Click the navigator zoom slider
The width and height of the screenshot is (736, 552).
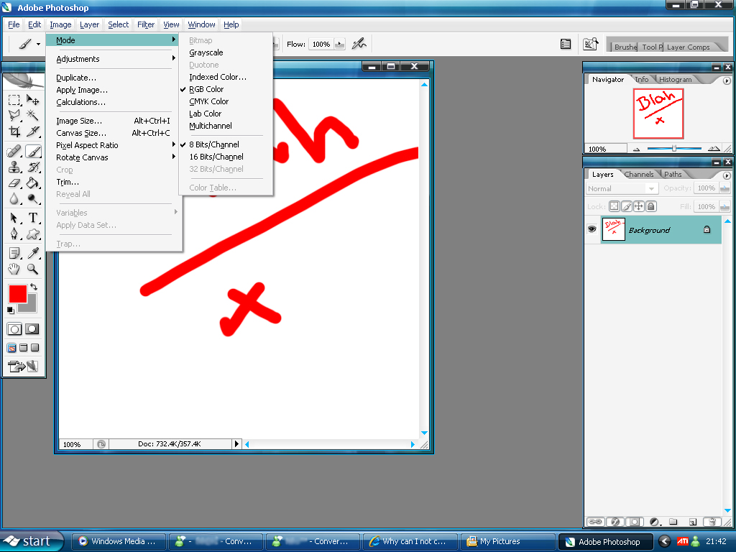pyautogui.click(x=674, y=148)
